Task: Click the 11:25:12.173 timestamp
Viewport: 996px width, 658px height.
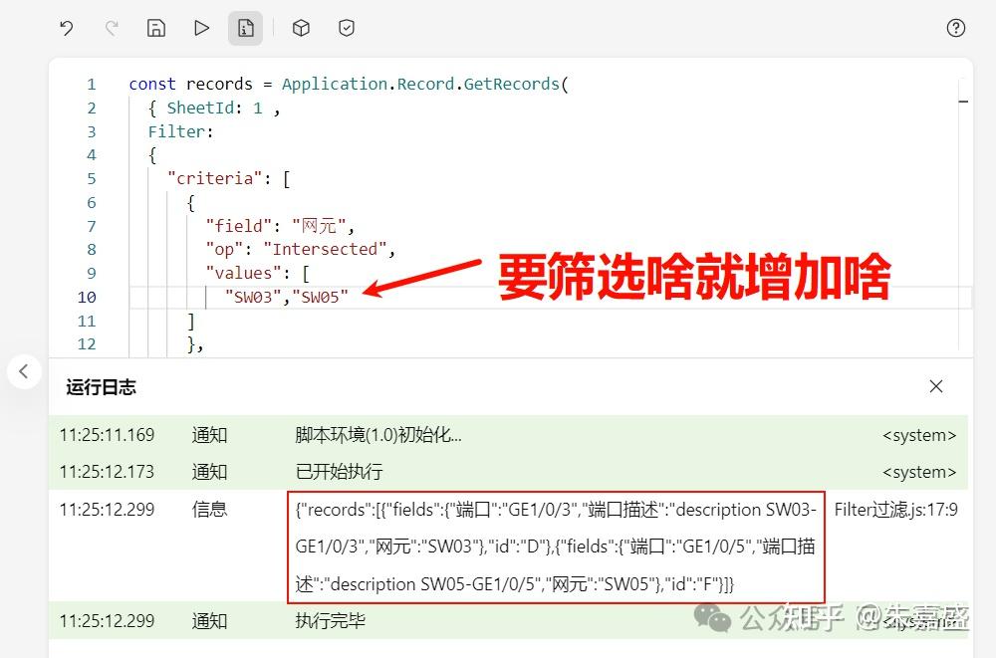Action: click(x=107, y=472)
